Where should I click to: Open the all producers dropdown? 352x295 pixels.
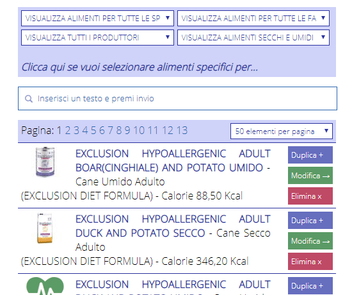[97, 38]
